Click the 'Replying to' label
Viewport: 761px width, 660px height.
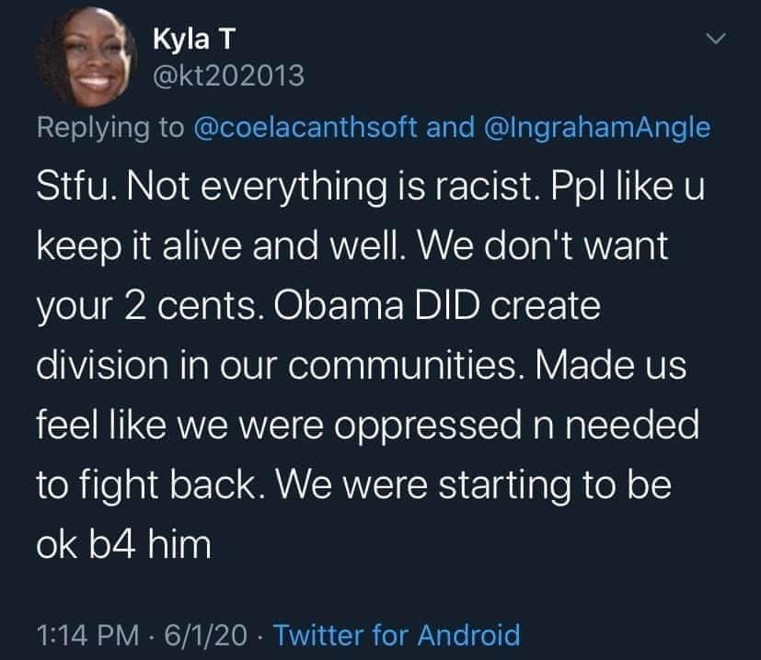(110, 128)
